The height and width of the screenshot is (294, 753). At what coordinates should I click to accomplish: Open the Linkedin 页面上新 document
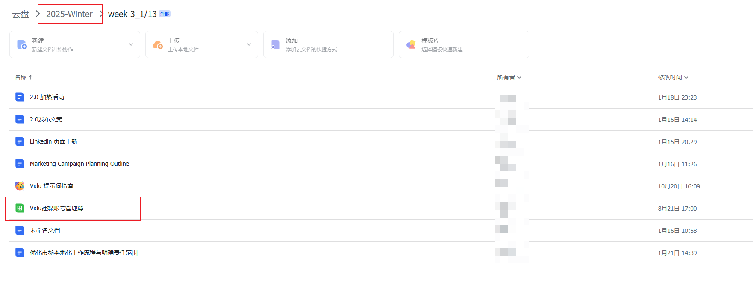tap(53, 141)
